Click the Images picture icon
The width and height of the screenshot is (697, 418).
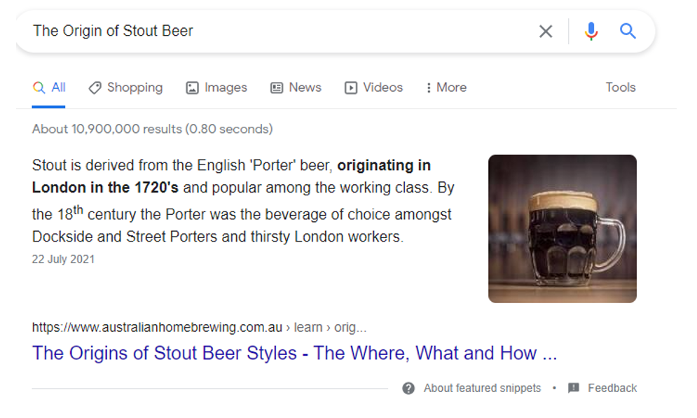pos(192,88)
